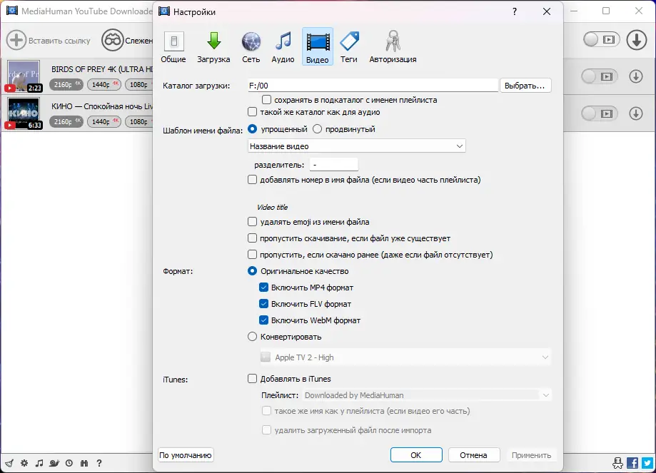The image size is (656, 473).
Task: Uncheck Включить MP4 формат
Action: tap(263, 288)
